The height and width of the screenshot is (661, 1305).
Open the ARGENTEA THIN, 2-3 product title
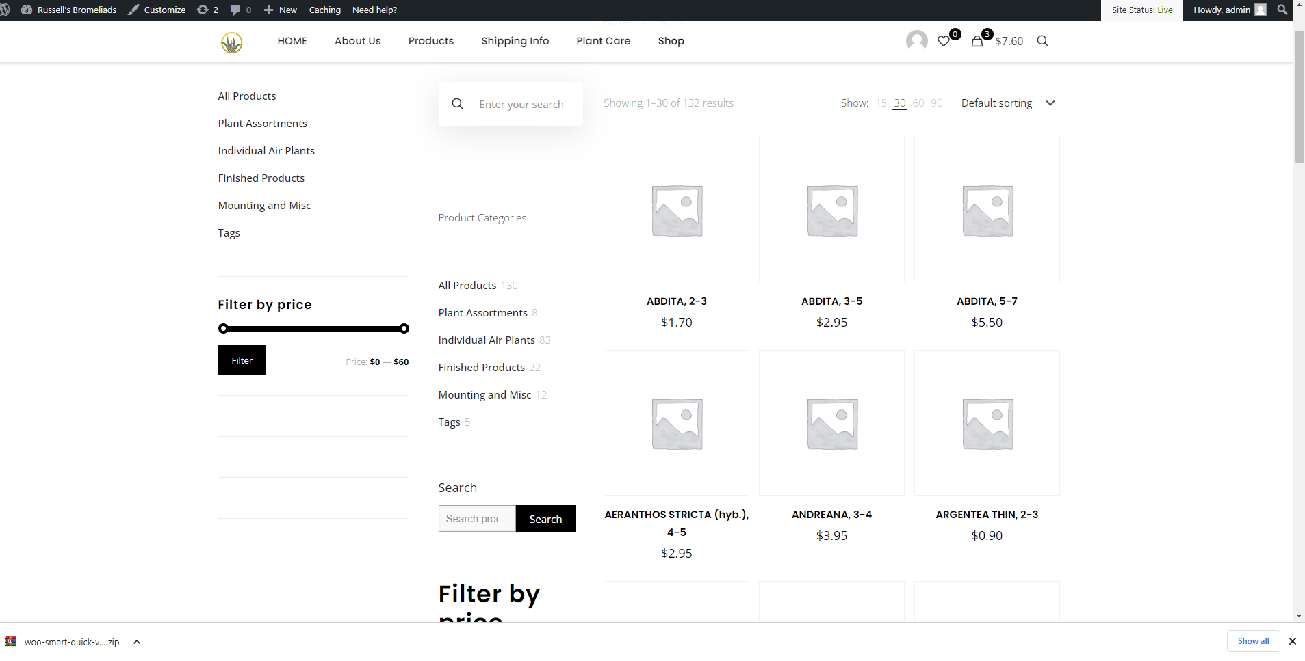(x=987, y=515)
